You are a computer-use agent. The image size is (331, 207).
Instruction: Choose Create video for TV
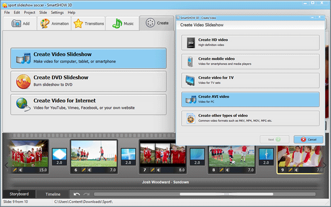click(250, 80)
